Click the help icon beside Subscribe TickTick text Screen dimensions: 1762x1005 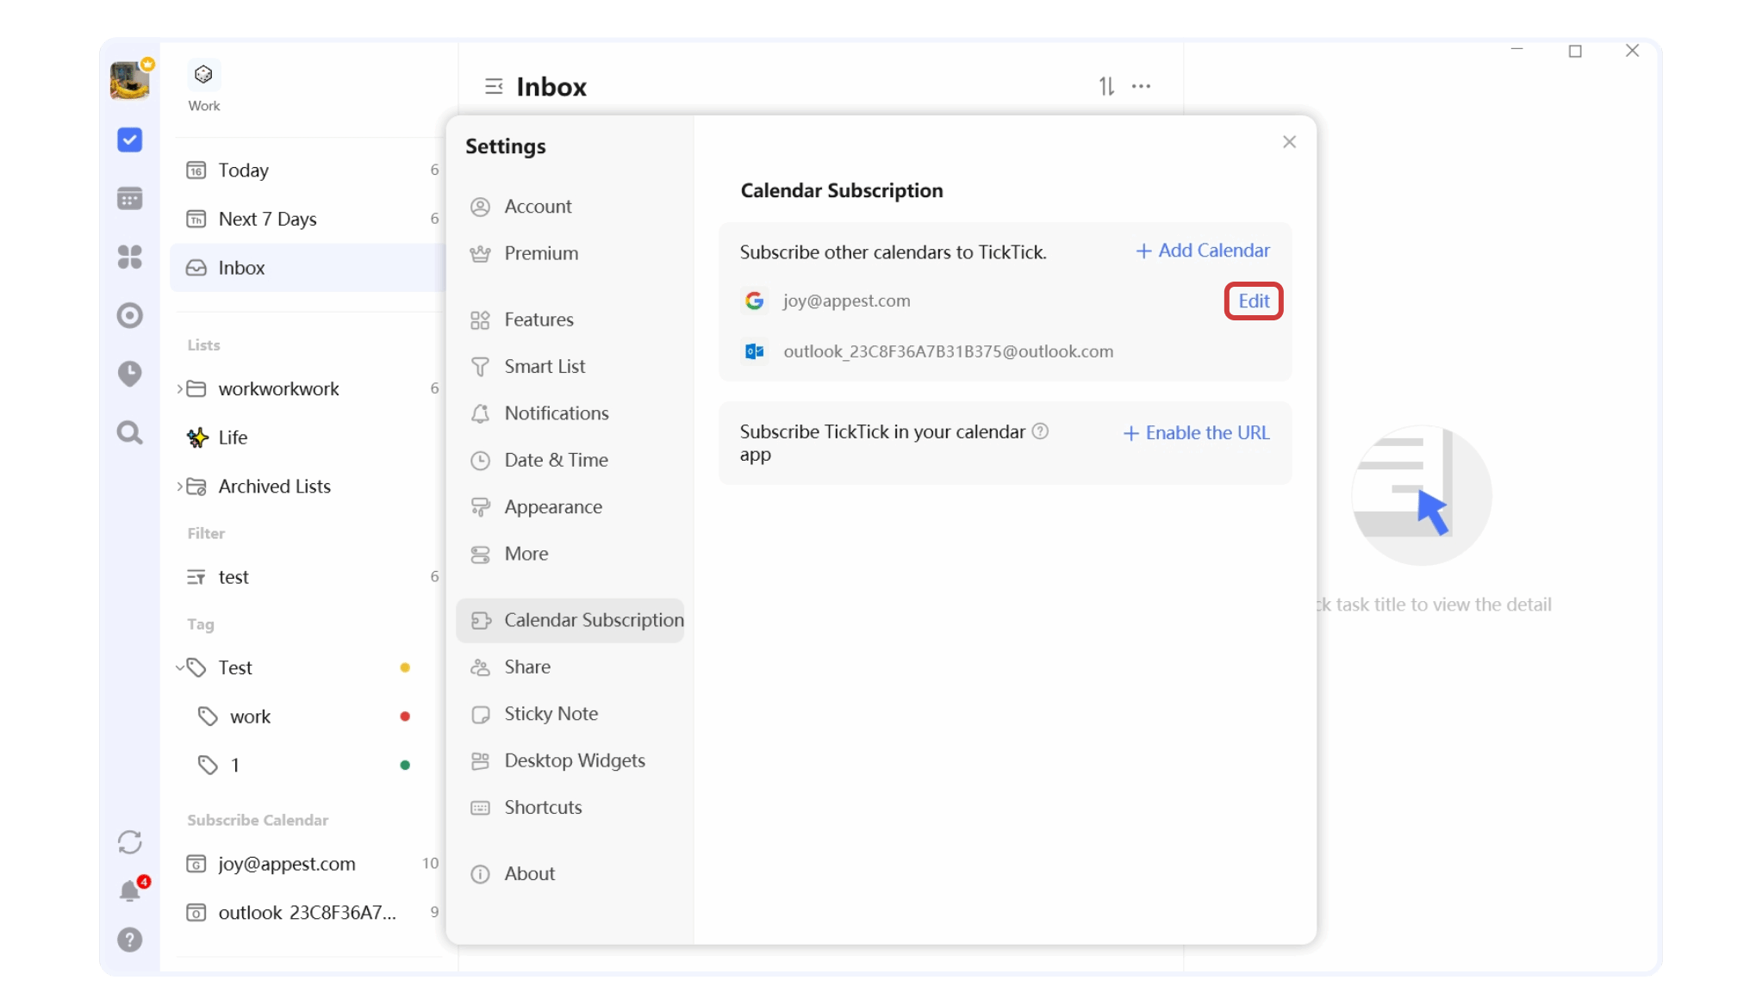coord(1041,431)
